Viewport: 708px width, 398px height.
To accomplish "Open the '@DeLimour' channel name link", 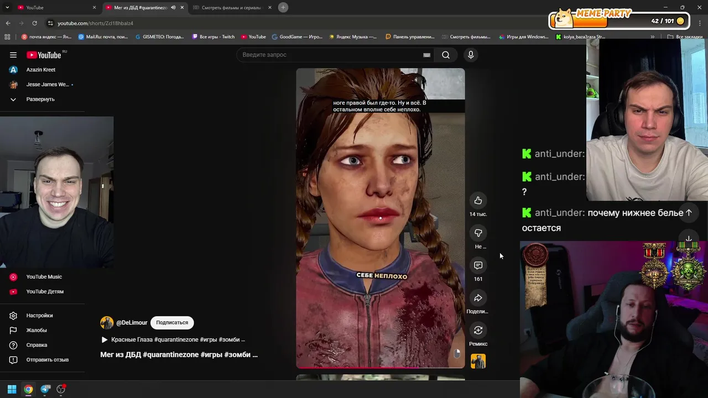I will click(132, 323).
